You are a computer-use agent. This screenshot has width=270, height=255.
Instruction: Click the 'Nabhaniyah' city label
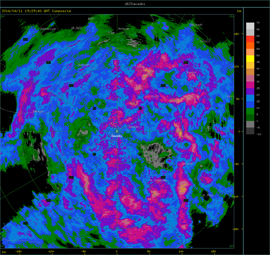[x=48, y=29]
